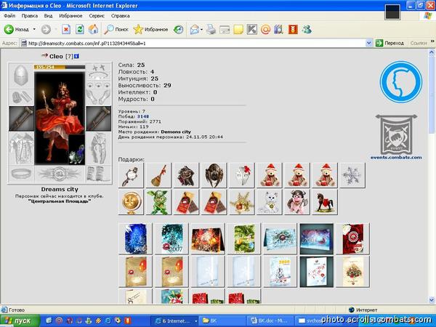Switch to the 6 Internet taskbar group
Screen dimensions: 436x327
pyautogui.click(x=174, y=321)
